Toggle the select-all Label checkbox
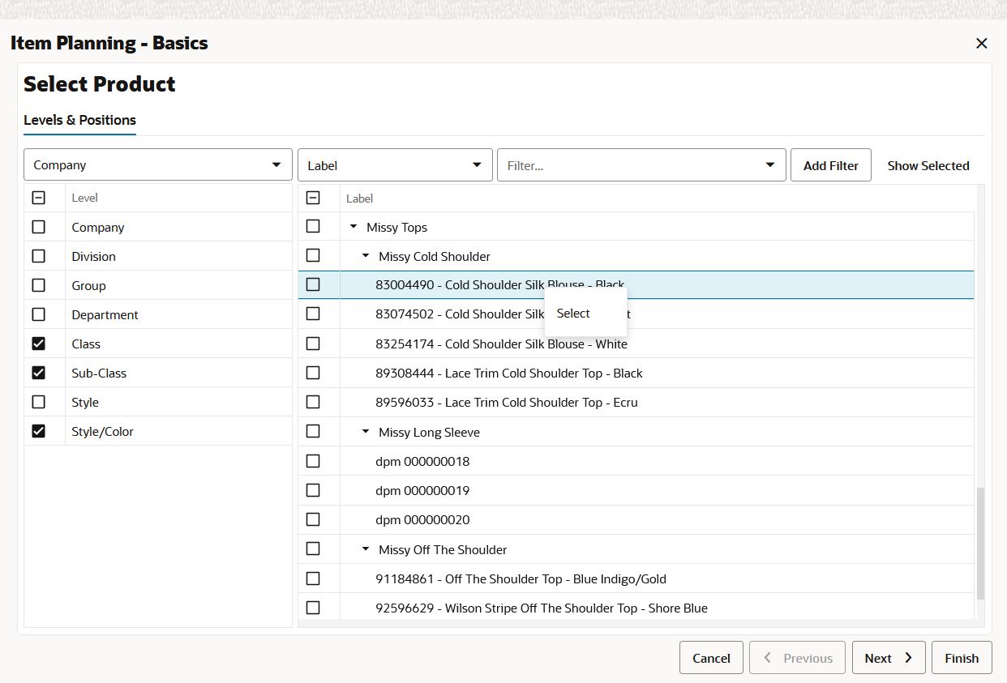 313,197
